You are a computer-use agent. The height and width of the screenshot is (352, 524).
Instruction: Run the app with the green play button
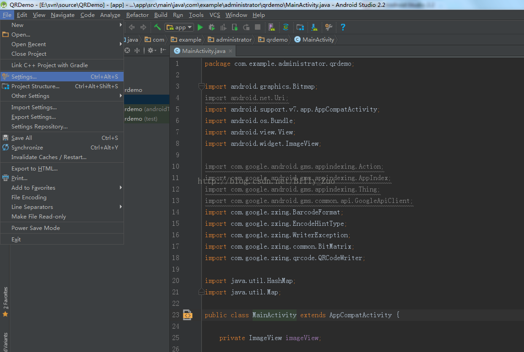tap(200, 27)
